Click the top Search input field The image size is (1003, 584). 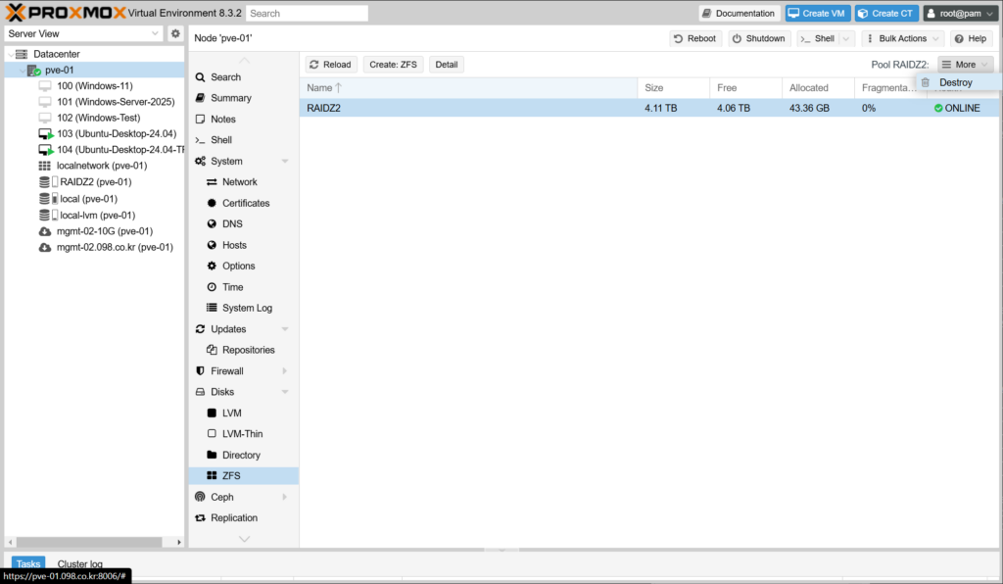pyautogui.click(x=307, y=14)
